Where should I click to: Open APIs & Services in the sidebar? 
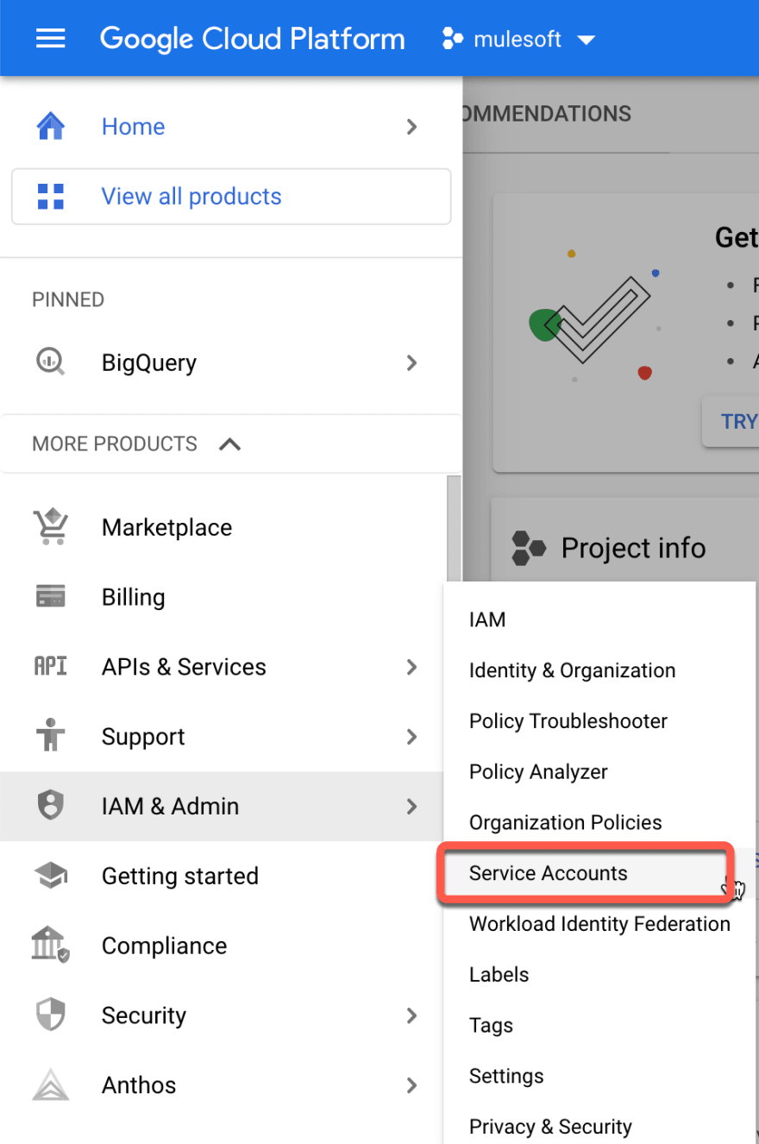[184, 667]
